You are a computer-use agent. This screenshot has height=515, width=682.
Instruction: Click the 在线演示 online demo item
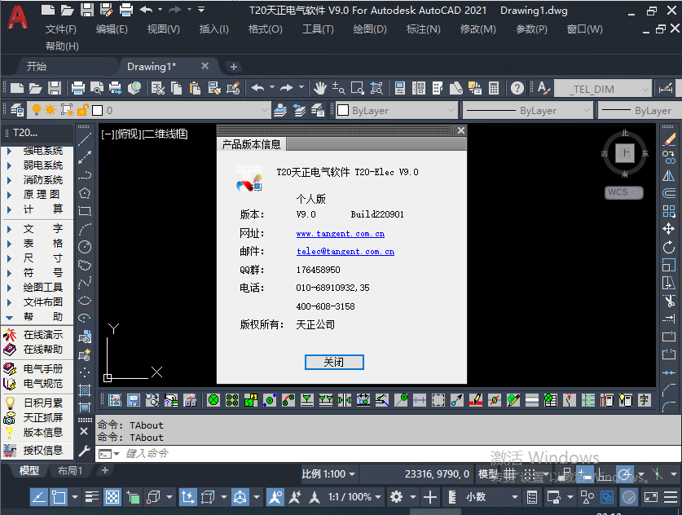tap(33, 334)
